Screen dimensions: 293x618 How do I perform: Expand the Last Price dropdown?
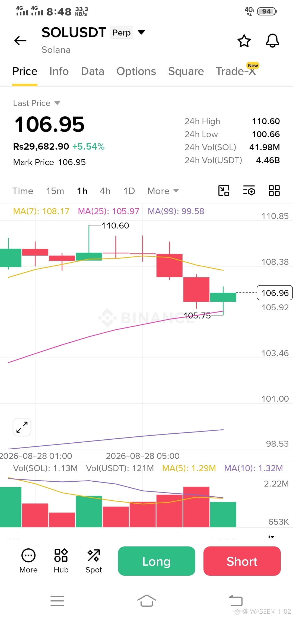57,103
